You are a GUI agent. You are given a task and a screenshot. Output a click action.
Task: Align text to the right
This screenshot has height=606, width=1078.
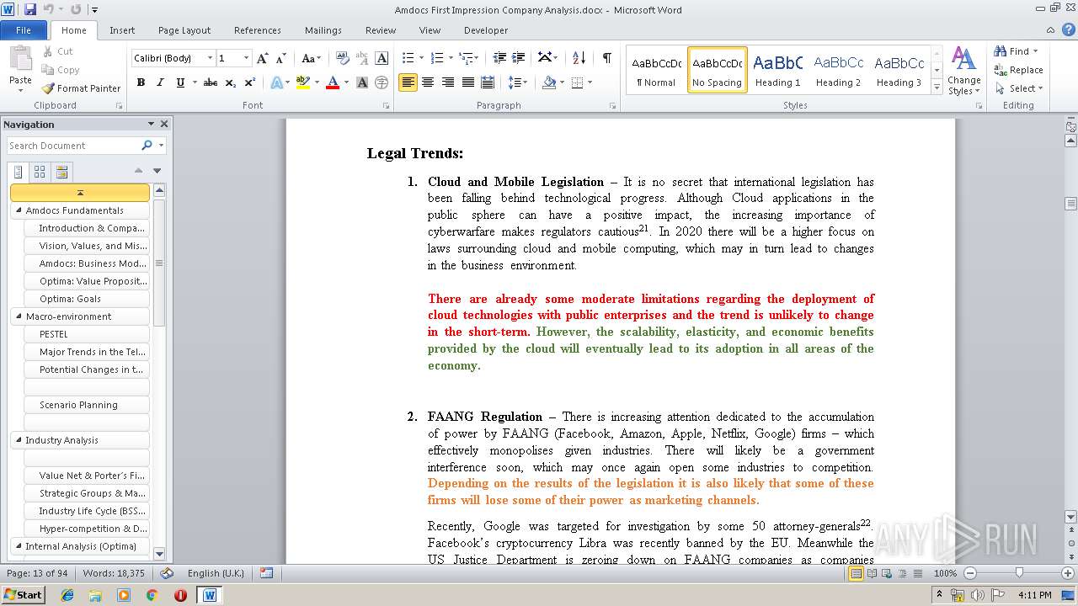point(447,82)
